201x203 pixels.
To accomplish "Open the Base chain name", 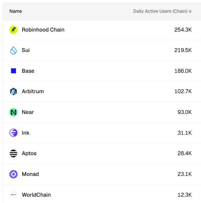I will coord(28,71).
